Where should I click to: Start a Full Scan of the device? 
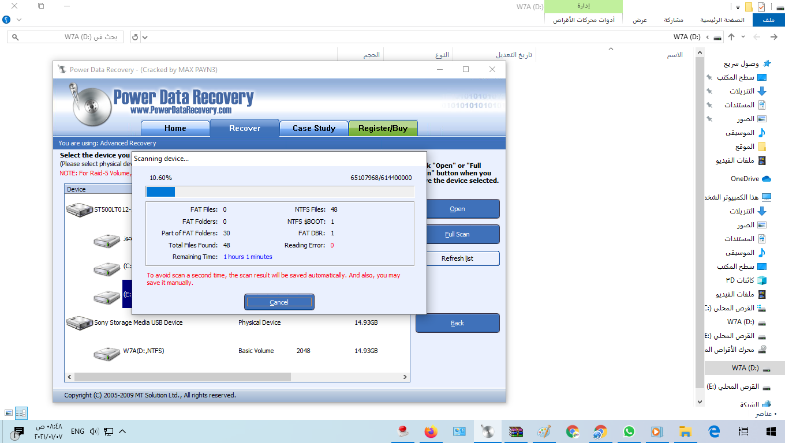[x=458, y=234]
